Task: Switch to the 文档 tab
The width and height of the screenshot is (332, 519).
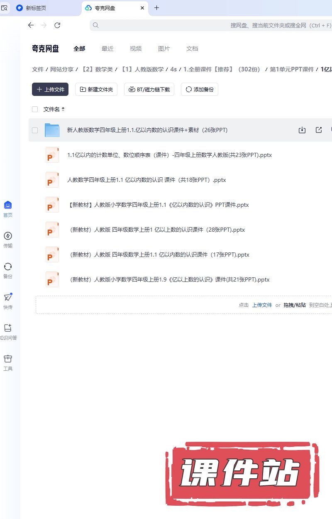Action: [x=192, y=49]
